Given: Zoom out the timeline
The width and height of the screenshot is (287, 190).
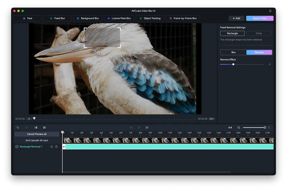Looking at the screenshot, I should point(239,128).
